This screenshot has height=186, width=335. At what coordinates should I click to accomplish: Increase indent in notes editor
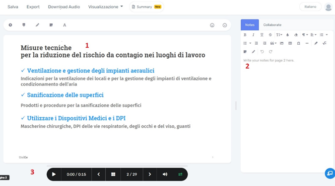pyautogui.click(x=265, y=43)
